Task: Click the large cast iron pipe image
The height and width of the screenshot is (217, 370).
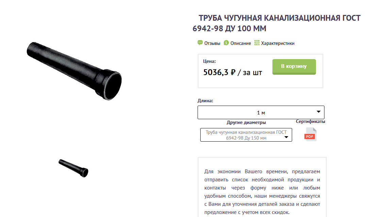Action: pos(74,71)
